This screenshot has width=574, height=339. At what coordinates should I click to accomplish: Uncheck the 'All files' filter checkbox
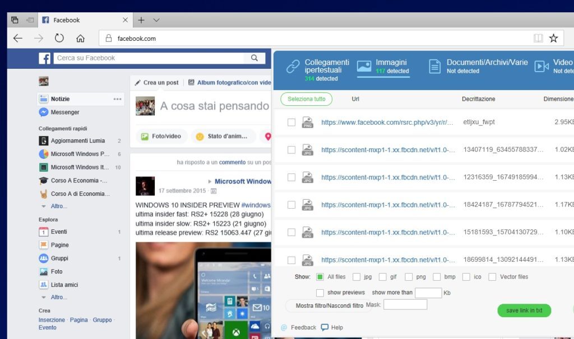pyautogui.click(x=320, y=277)
